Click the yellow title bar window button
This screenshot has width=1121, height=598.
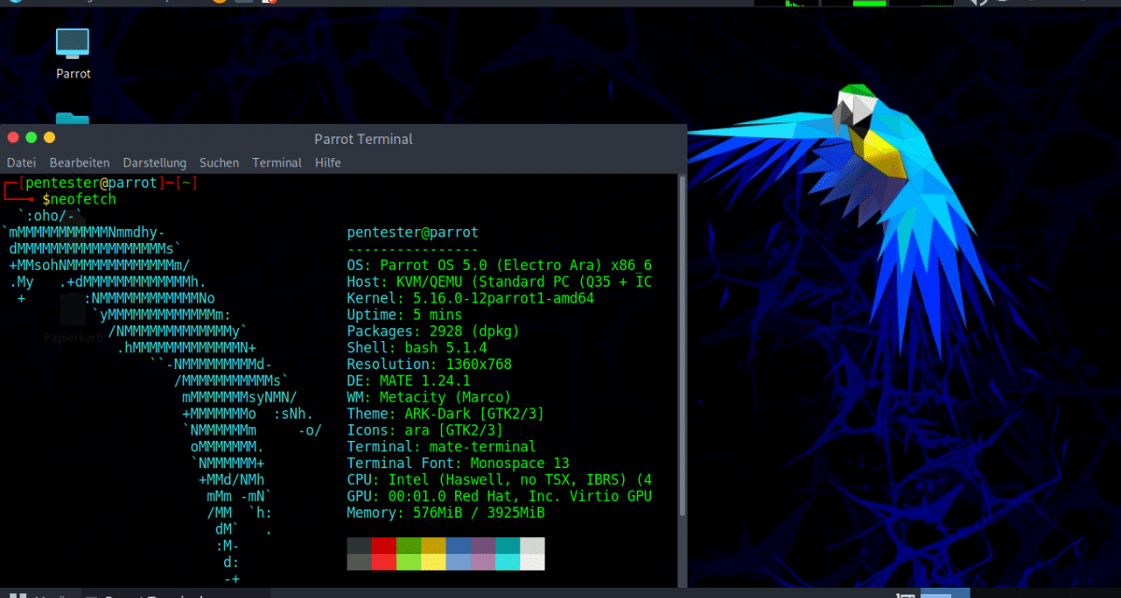tap(50, 137)
